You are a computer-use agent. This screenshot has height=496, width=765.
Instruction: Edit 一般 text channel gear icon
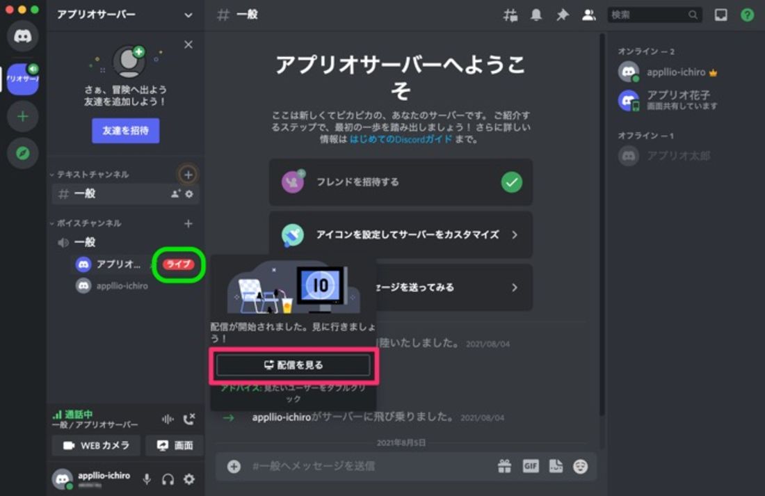(x=189, y=194)
